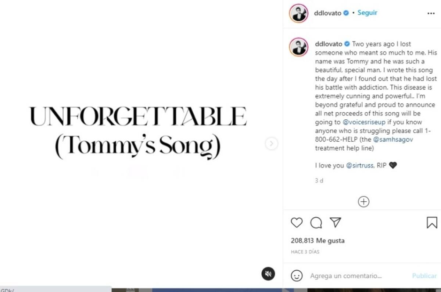Image resolution: width=441 pixels, height=292 pixels.
Task: Open the three-dot more options menu
Action: click(431, 13)
